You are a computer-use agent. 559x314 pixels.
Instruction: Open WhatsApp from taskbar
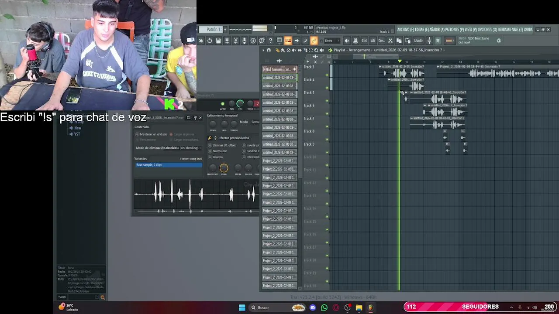coord(324,307)
